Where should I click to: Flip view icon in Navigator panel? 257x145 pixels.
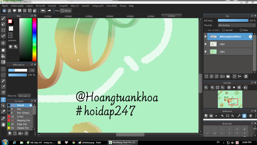click(245, 87)
